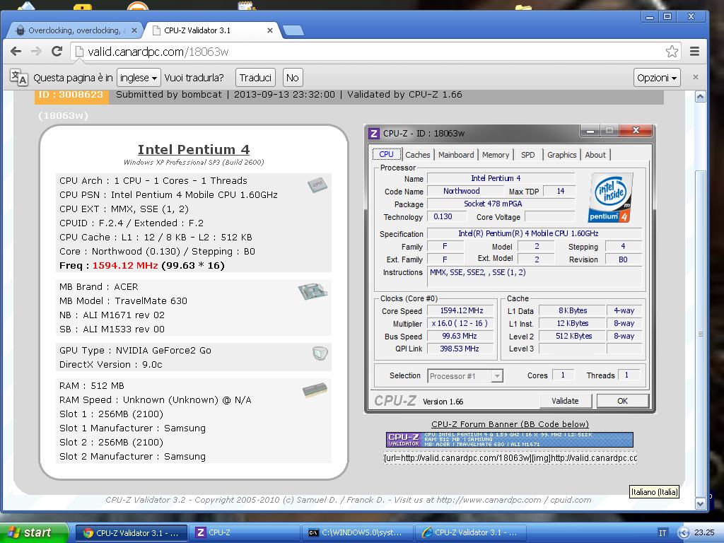Go back to the previous page
Viewport: 724px width, 543px height.
pos(16,51)
